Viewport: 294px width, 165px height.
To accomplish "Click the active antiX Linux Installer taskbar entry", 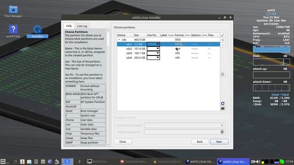I will pos(233,161).
